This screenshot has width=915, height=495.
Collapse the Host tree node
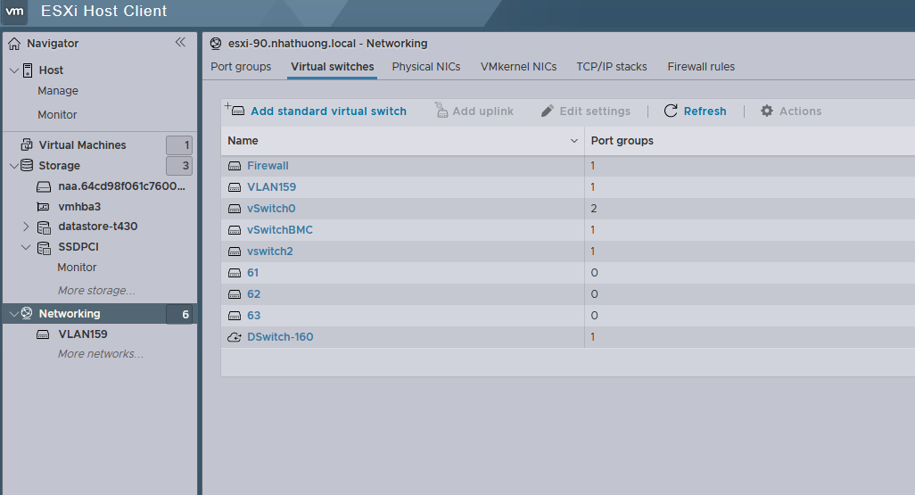(13, 70)
